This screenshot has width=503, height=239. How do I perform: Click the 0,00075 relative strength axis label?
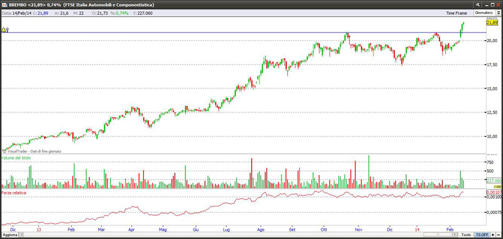(x=494, y=213)
